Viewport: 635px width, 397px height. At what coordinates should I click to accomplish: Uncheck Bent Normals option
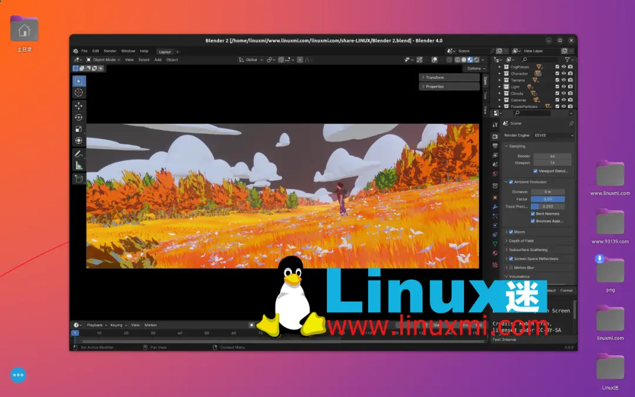(533, 214)
